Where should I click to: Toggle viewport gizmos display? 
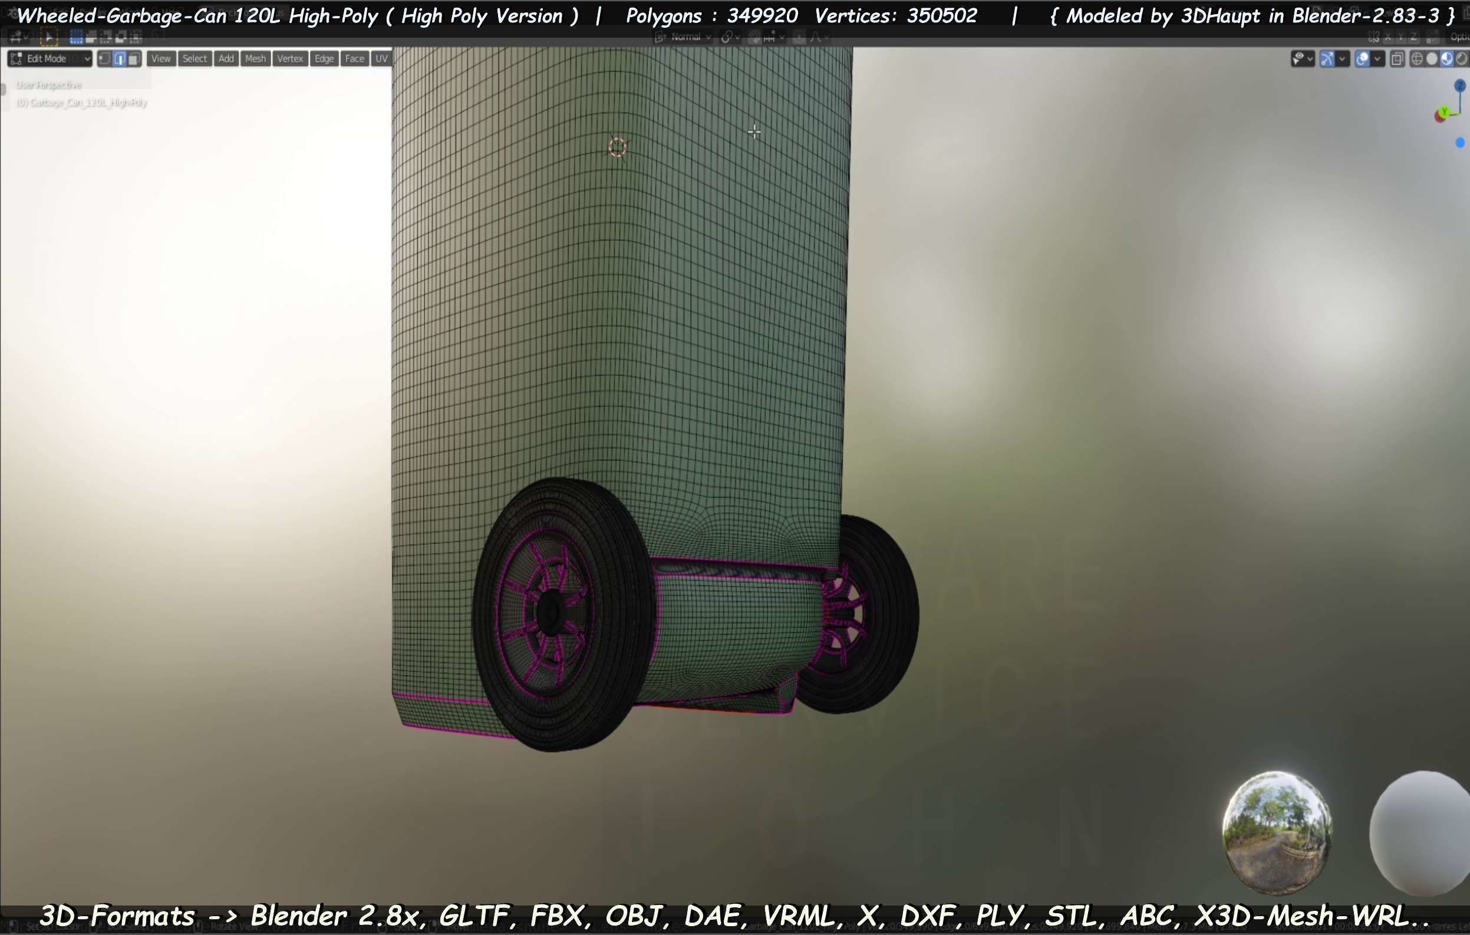1327,58
